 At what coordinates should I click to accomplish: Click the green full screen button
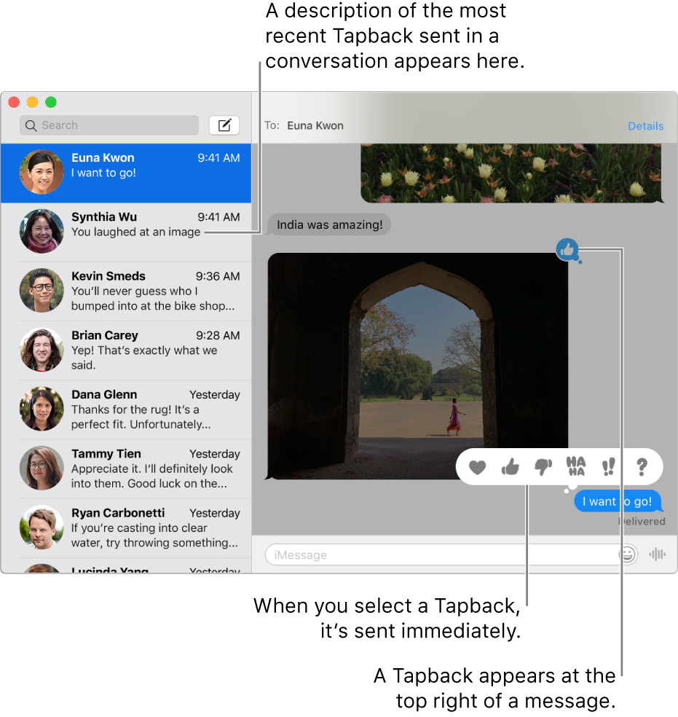point(51,102)
